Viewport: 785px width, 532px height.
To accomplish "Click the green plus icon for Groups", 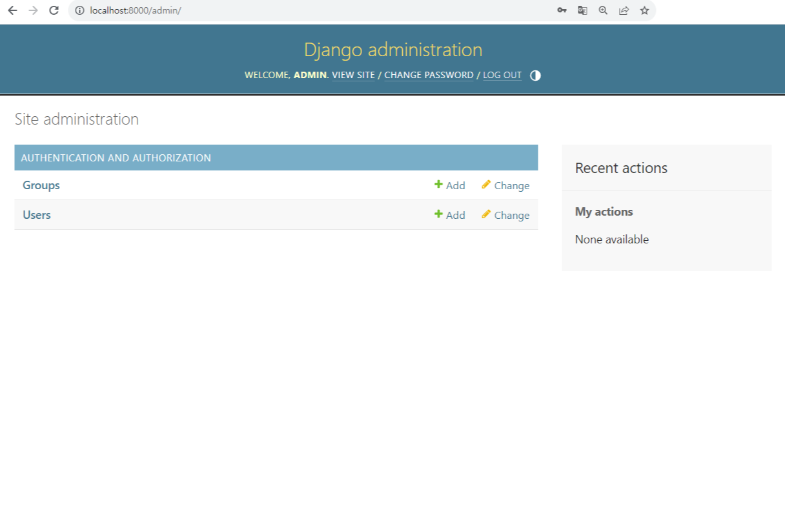I will (x=438, y=185).
